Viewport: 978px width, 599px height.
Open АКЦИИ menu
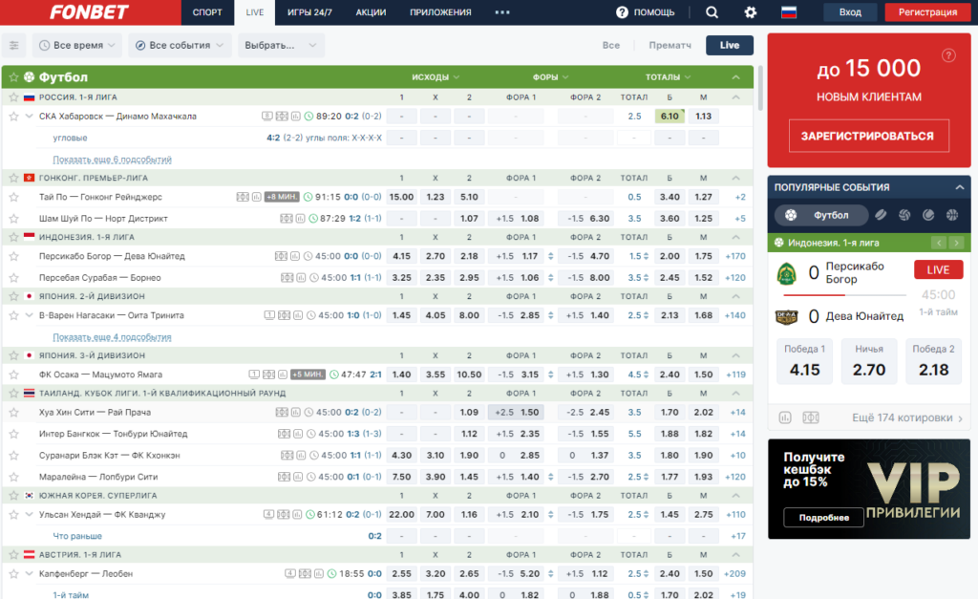pos(372,12)
